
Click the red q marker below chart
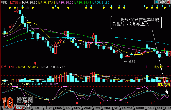click(x=35, y=62)
